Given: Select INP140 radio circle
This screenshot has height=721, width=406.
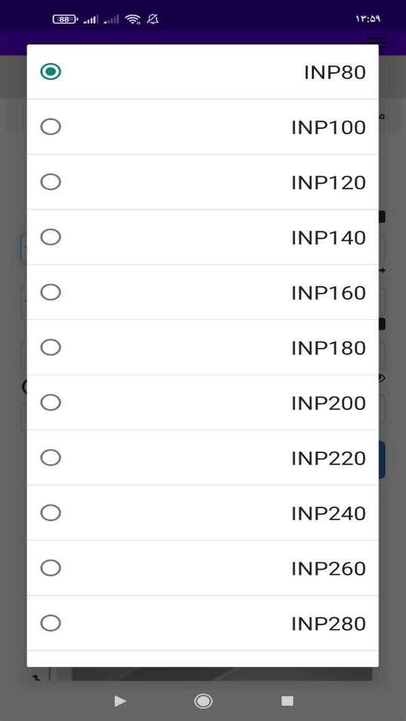Looking at the screenshot, I should [x=51, y=237].
